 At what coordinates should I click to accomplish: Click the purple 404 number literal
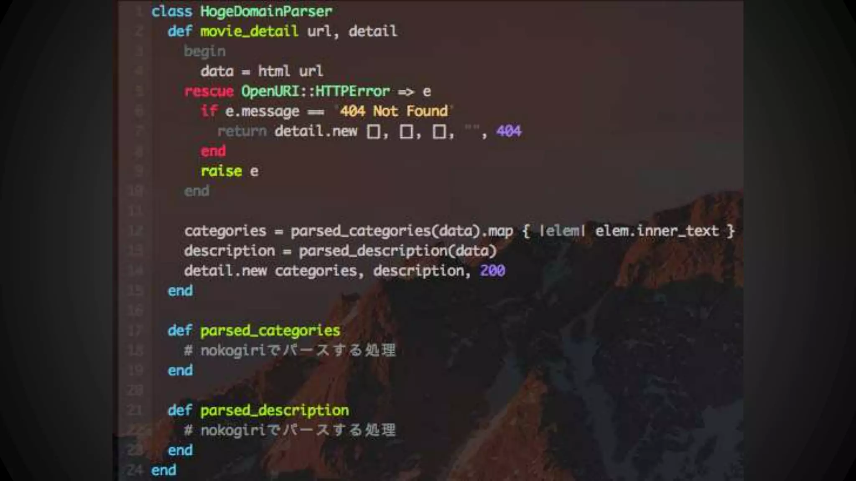pyautogui.click(x=509, y=132)
